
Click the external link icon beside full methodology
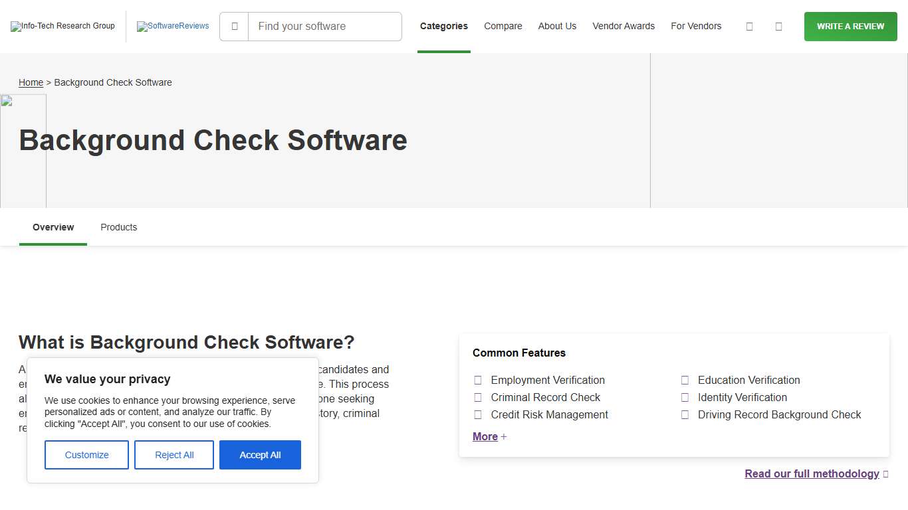[x=886, y=473]
